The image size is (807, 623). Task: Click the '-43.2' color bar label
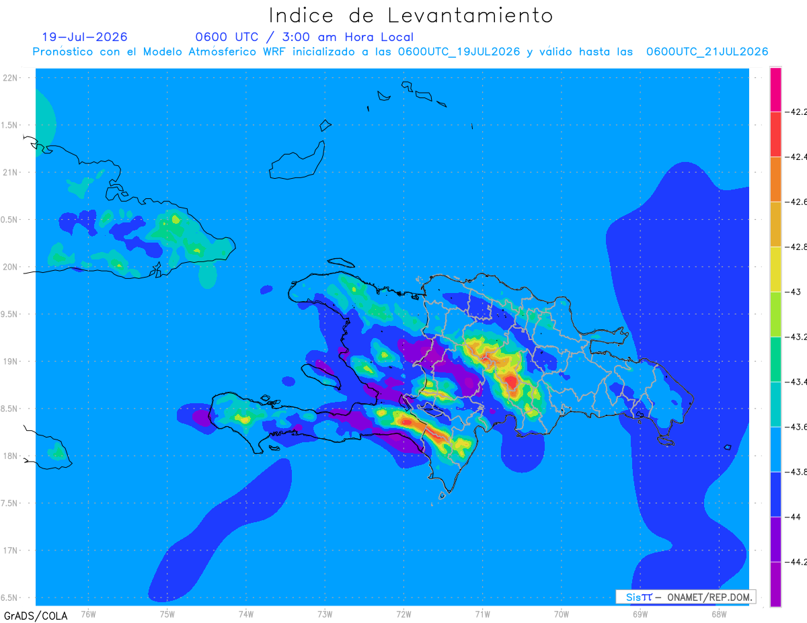pos(796,337)
